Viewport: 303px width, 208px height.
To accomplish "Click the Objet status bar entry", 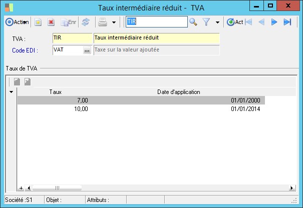I will 54,200.
